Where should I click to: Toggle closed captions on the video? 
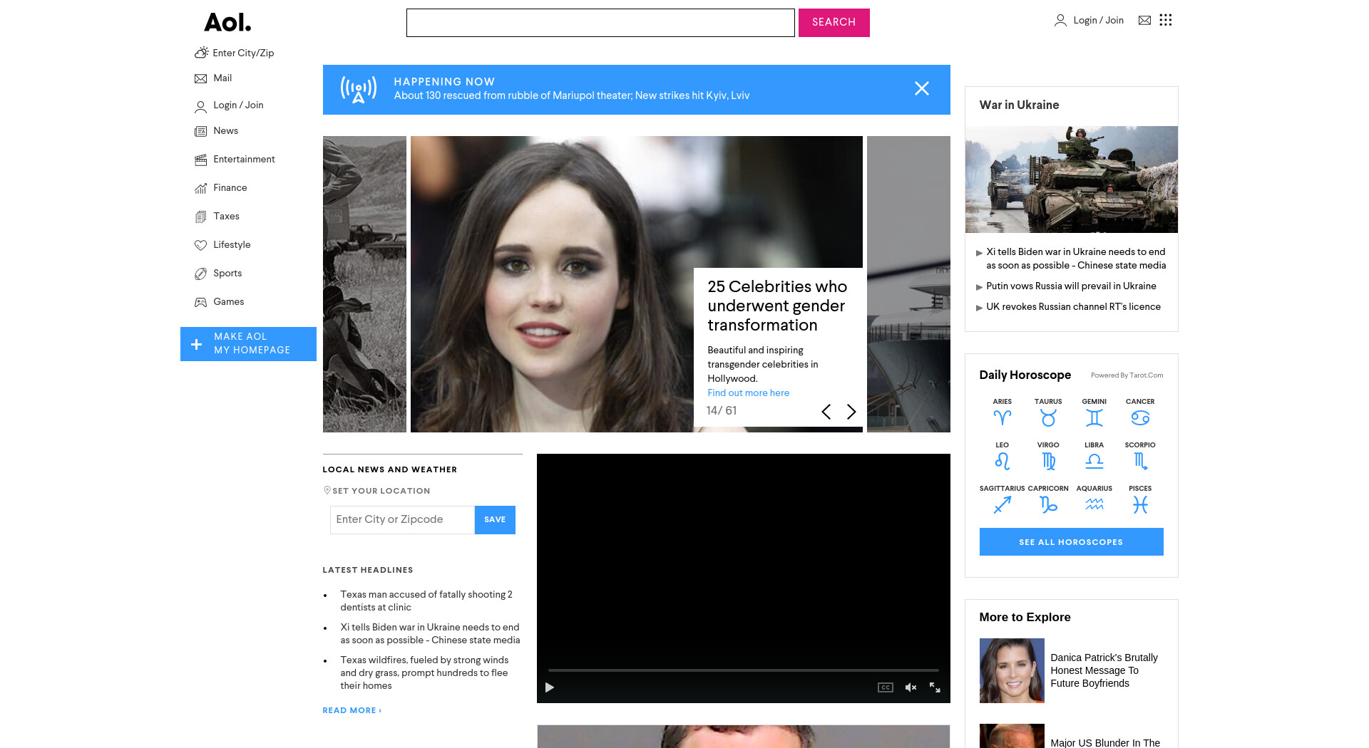(886, 687)
